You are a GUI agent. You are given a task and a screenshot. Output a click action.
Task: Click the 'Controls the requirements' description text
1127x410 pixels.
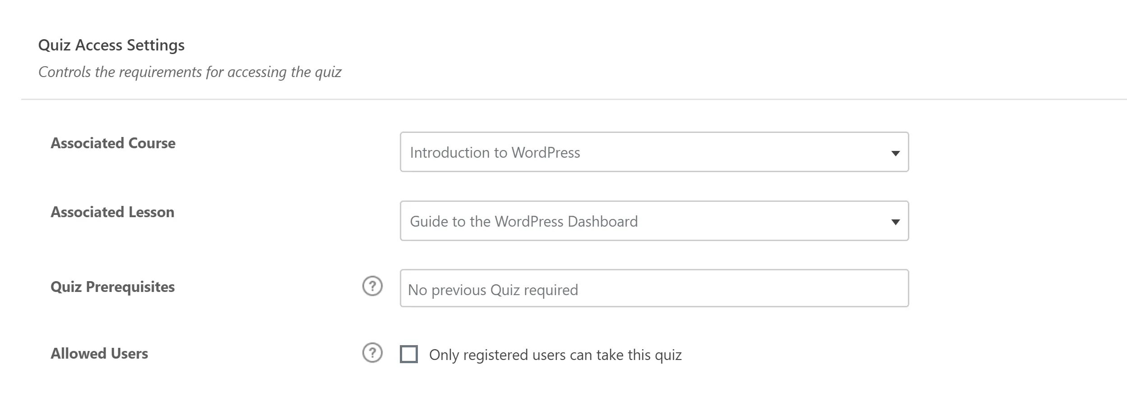click(x=189, y=72)
